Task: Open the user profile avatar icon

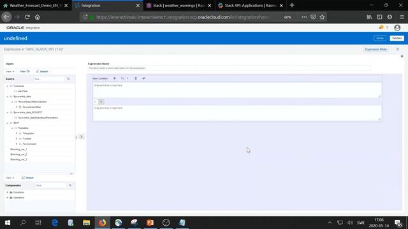Action: [397, 27]
